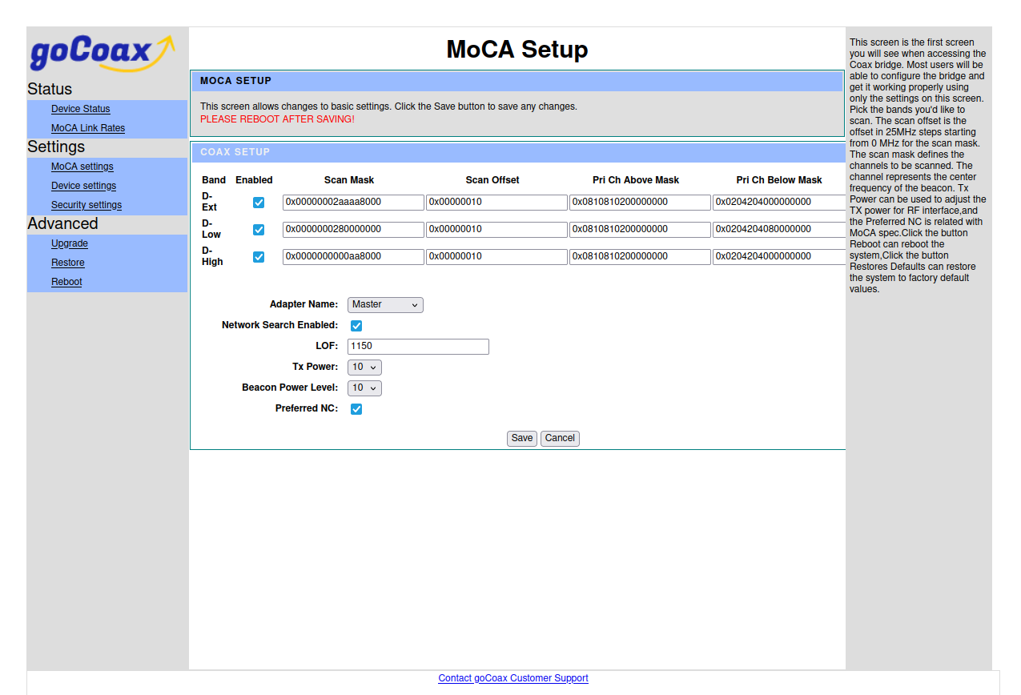This screenshot has width=1021, height=695.
Task: Uncheck the D-Low band Enabled box
Action: 259,230
